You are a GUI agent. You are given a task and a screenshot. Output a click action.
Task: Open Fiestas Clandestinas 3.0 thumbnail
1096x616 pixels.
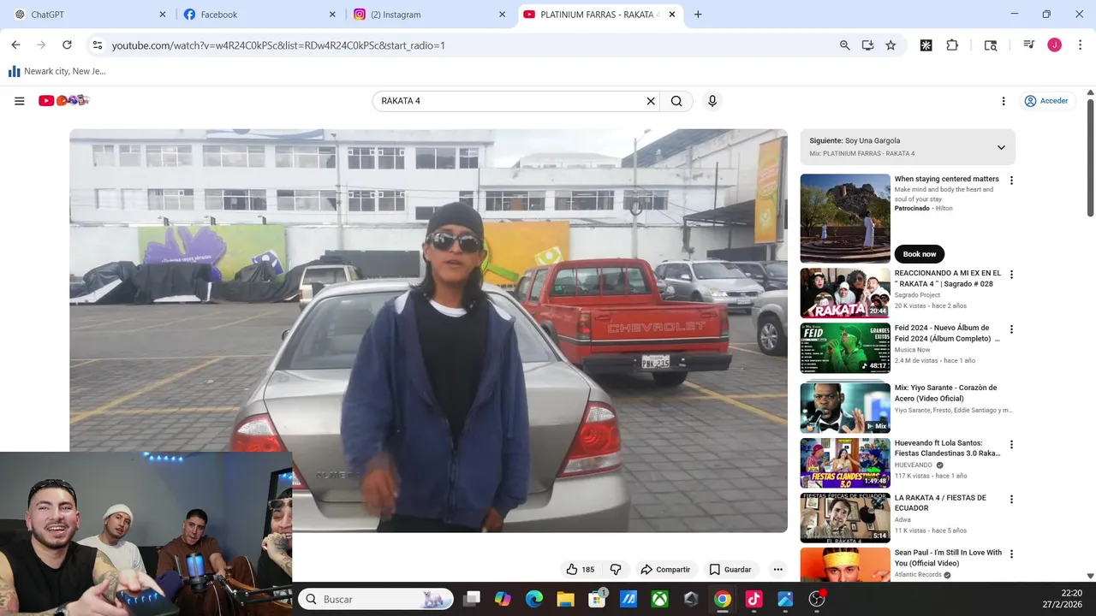pyautogui.click(x=845, y=463)
